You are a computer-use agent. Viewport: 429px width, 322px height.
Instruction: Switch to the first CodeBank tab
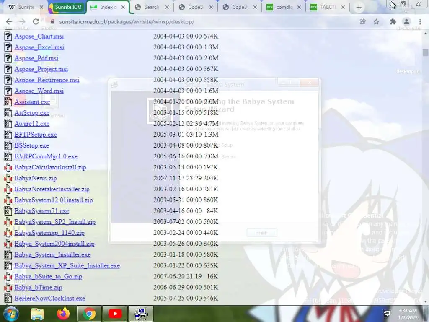tap(196, 7)
